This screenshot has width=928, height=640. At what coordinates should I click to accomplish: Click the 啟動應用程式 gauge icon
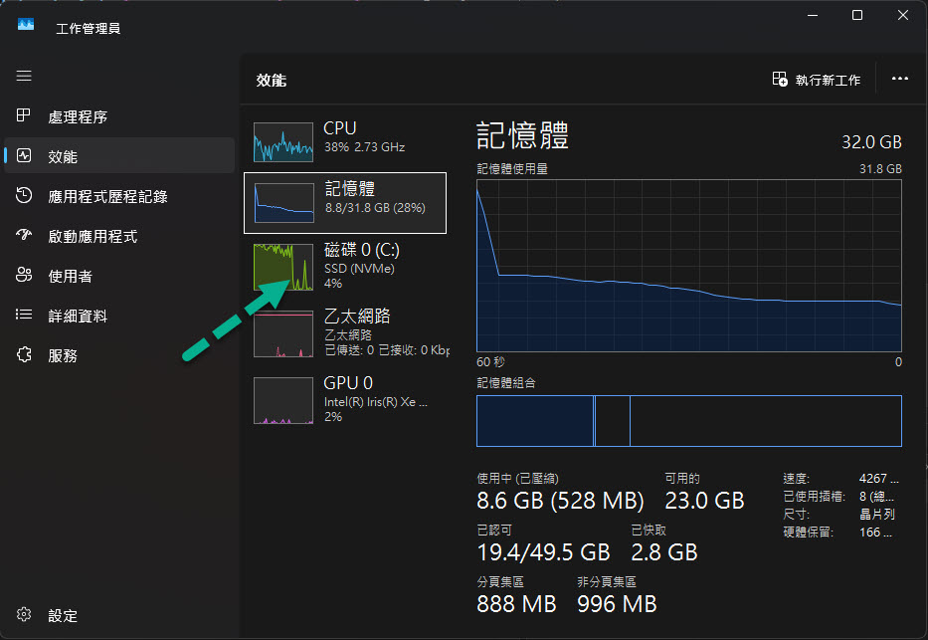point(24,236)
